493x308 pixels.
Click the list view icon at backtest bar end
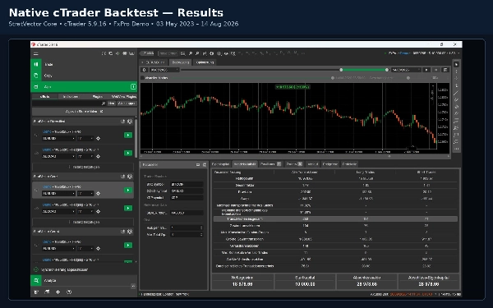coord(445,70)
